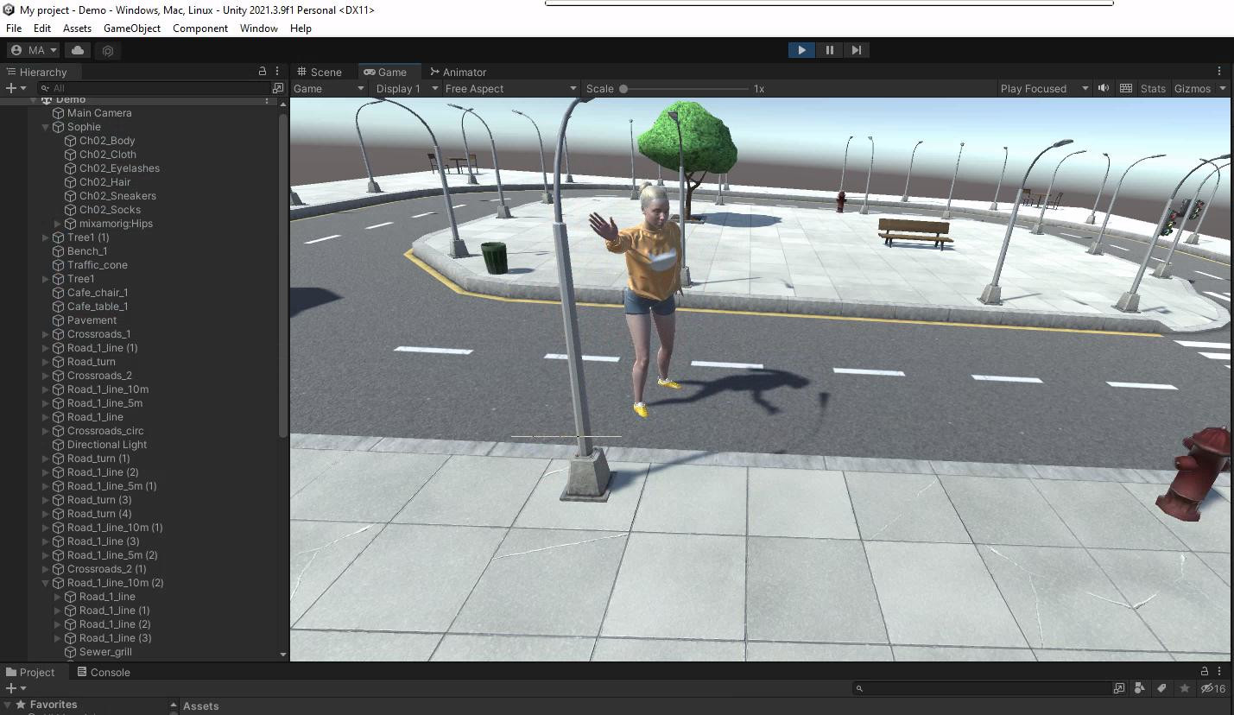Open the Free Aspect dropdown
The height and width of the screenshot is (715, 1234).
509,88
